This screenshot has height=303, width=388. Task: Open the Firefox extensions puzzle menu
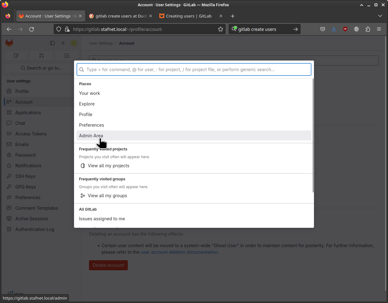click(368, 29)
